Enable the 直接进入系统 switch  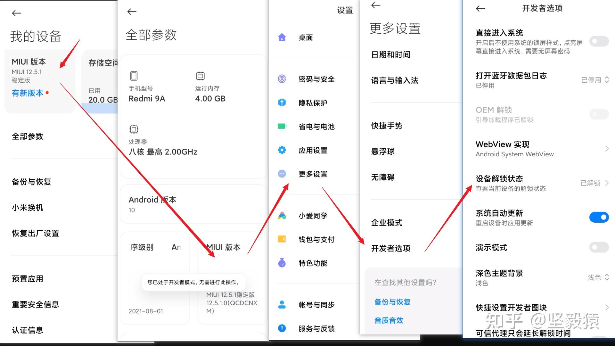pyautogui.click(x=599, y=41)
